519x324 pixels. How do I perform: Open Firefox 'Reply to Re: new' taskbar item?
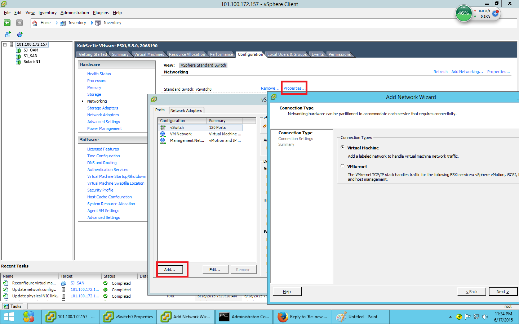click(302, 317)
